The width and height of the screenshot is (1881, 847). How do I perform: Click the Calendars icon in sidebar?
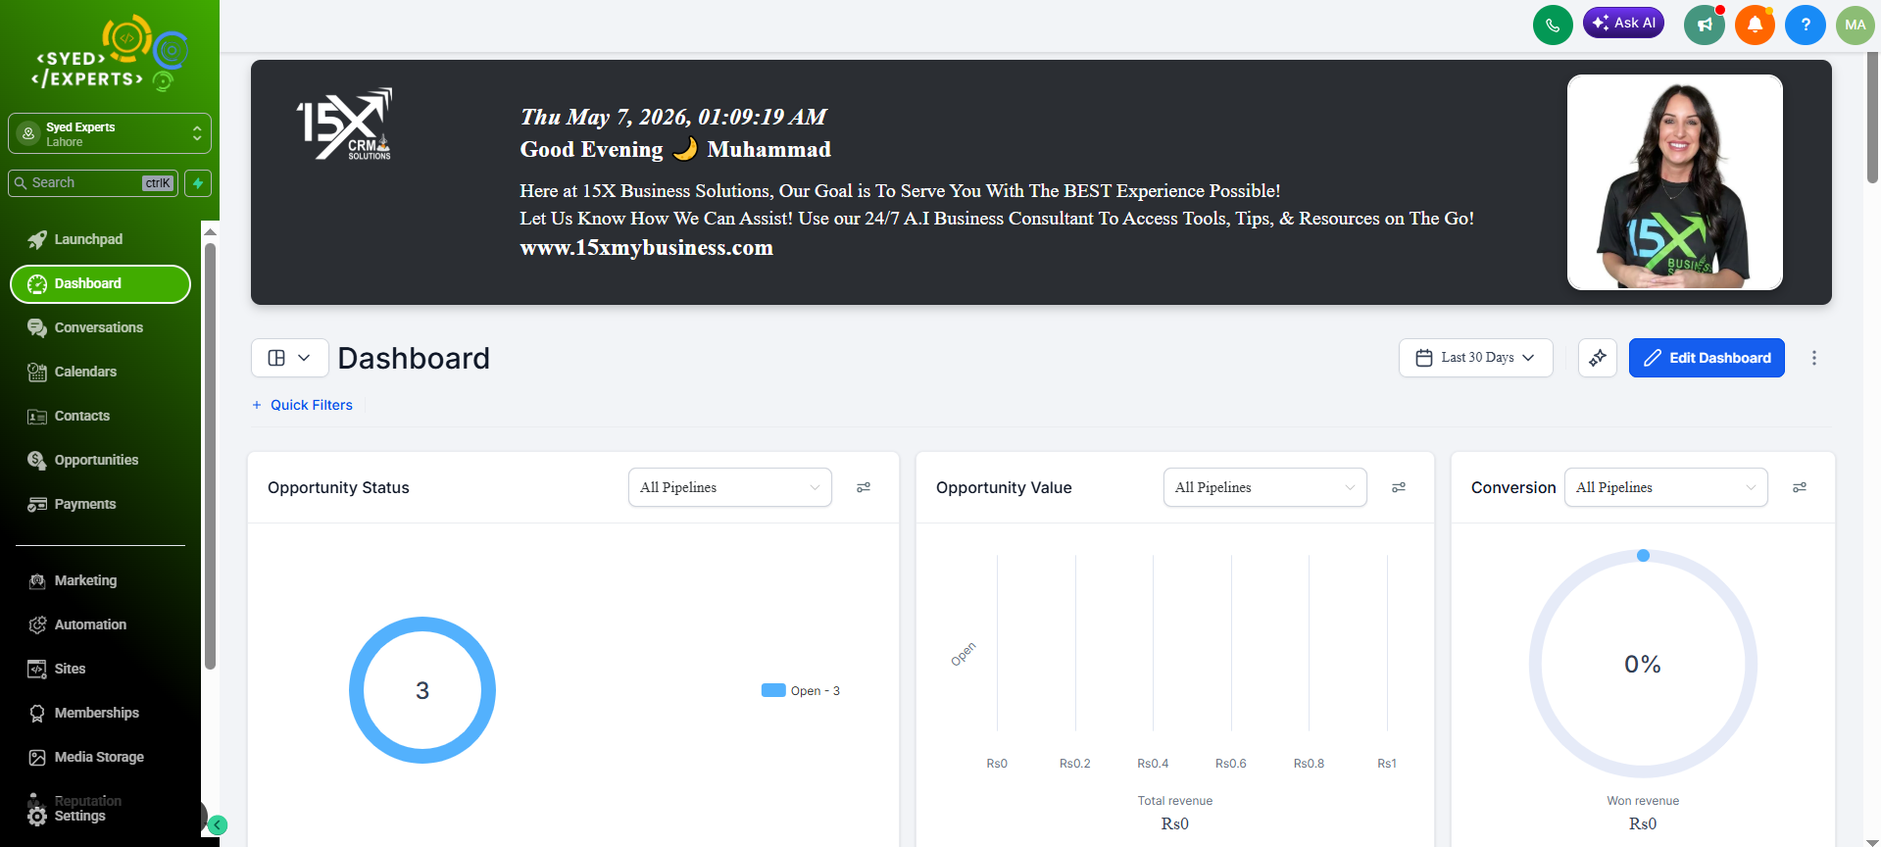pyautogui.click(x=37, y=373)
